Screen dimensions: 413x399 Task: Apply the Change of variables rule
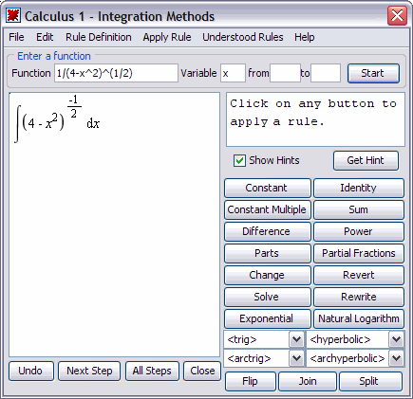[268, 275]
